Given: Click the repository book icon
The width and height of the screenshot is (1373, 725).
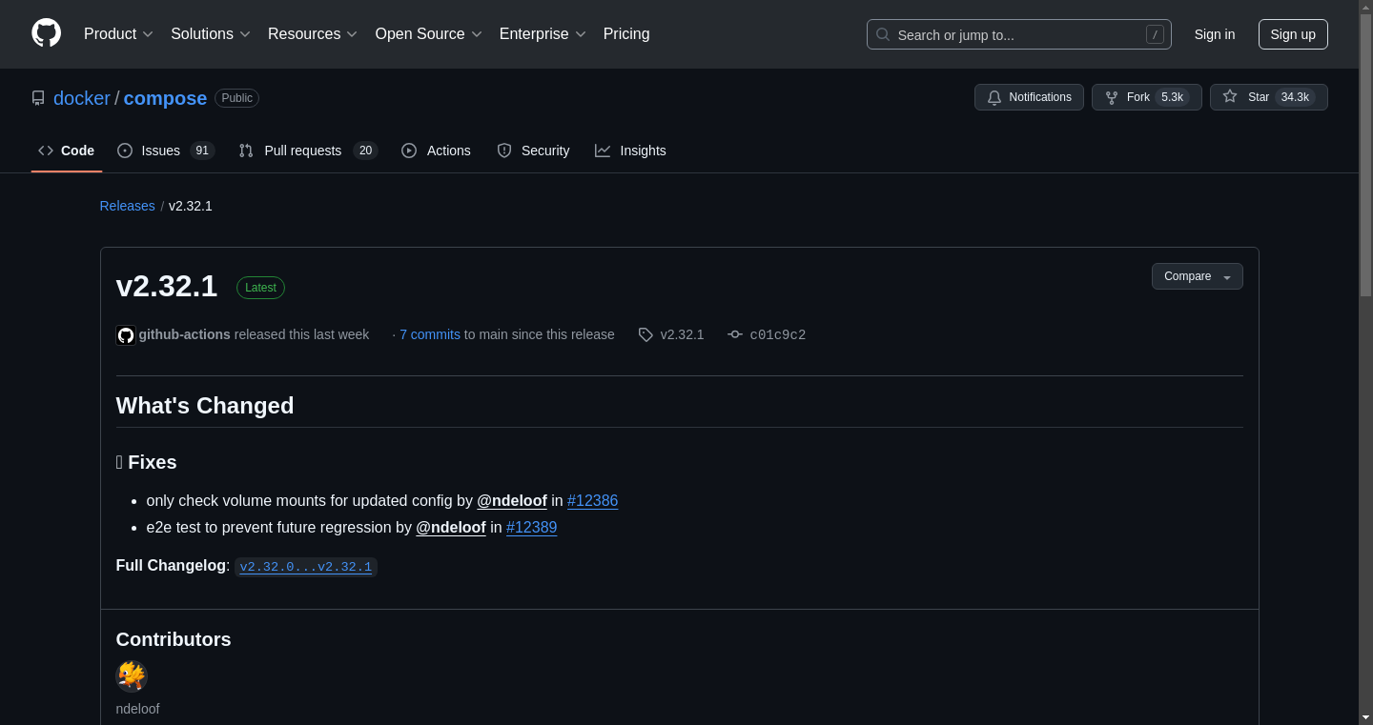Looking at the screenshot, I should [38, 98].
